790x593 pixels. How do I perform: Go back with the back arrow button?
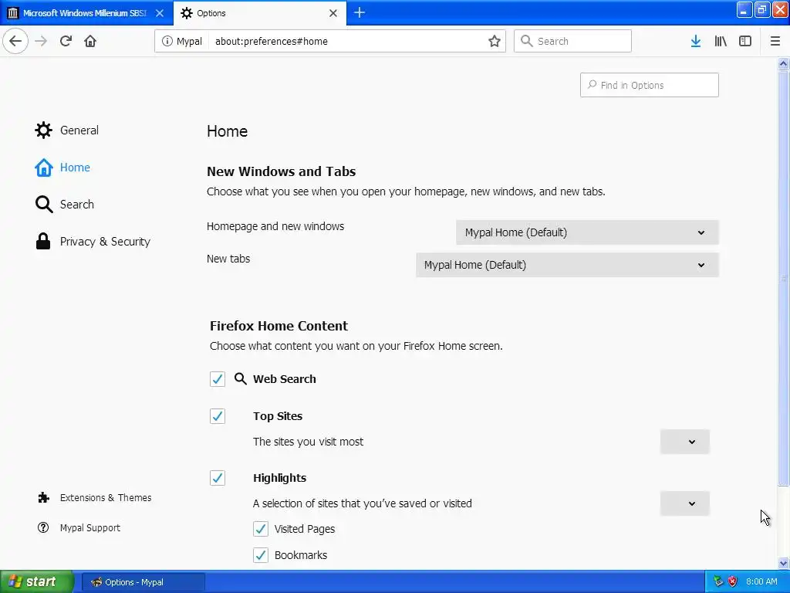pyautogui.click(x=15, y=41)
